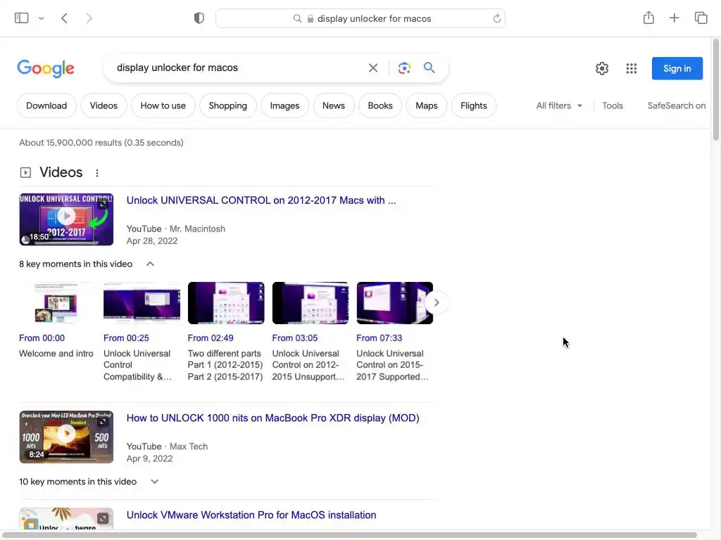Click the From 03:05 timestamp link

pyautogui.click(x=295, y=338)
